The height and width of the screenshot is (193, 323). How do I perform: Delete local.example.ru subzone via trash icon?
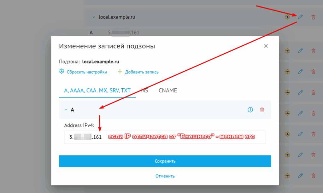pyautogui.click(x=313, y=17)
